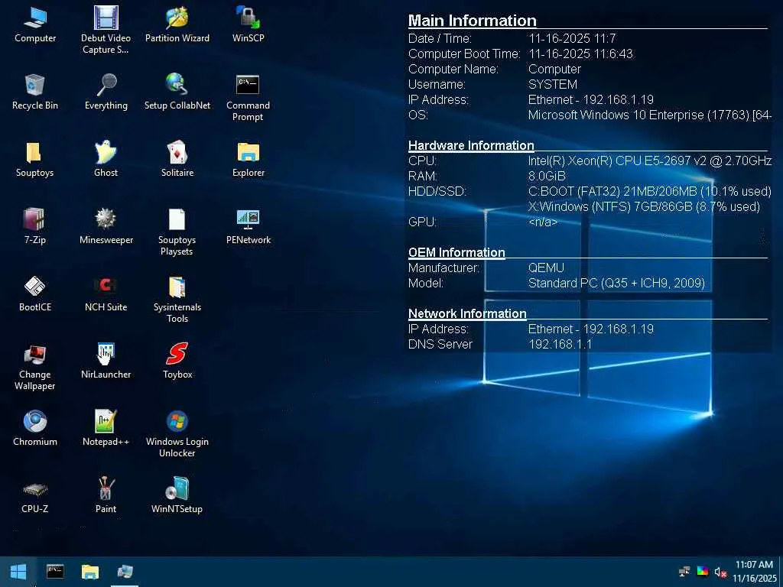Launch the Ghost application icon
This screenshot has width=783, height=587.
coord(106,160)
